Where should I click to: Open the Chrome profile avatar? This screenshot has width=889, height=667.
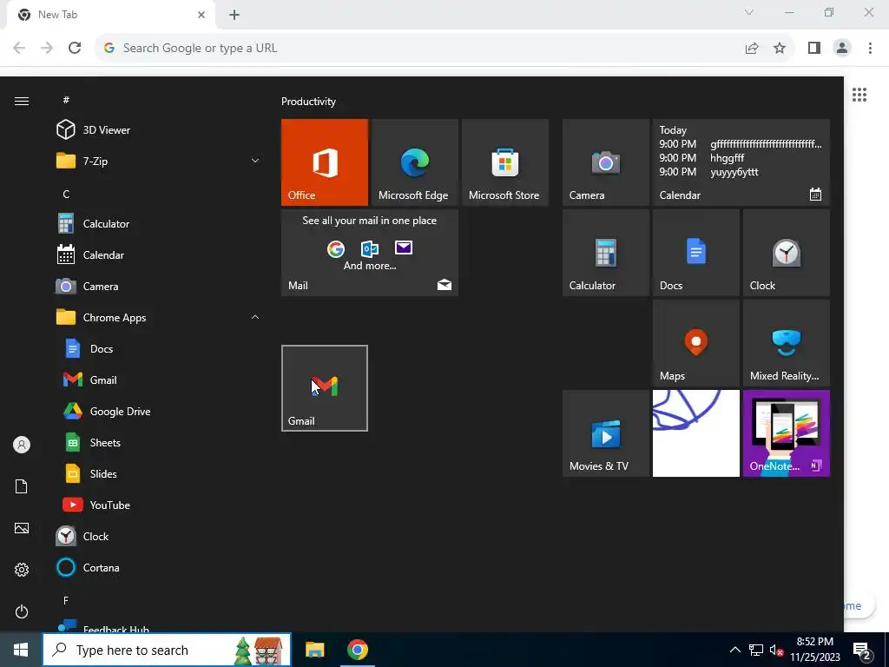(842, 49)
